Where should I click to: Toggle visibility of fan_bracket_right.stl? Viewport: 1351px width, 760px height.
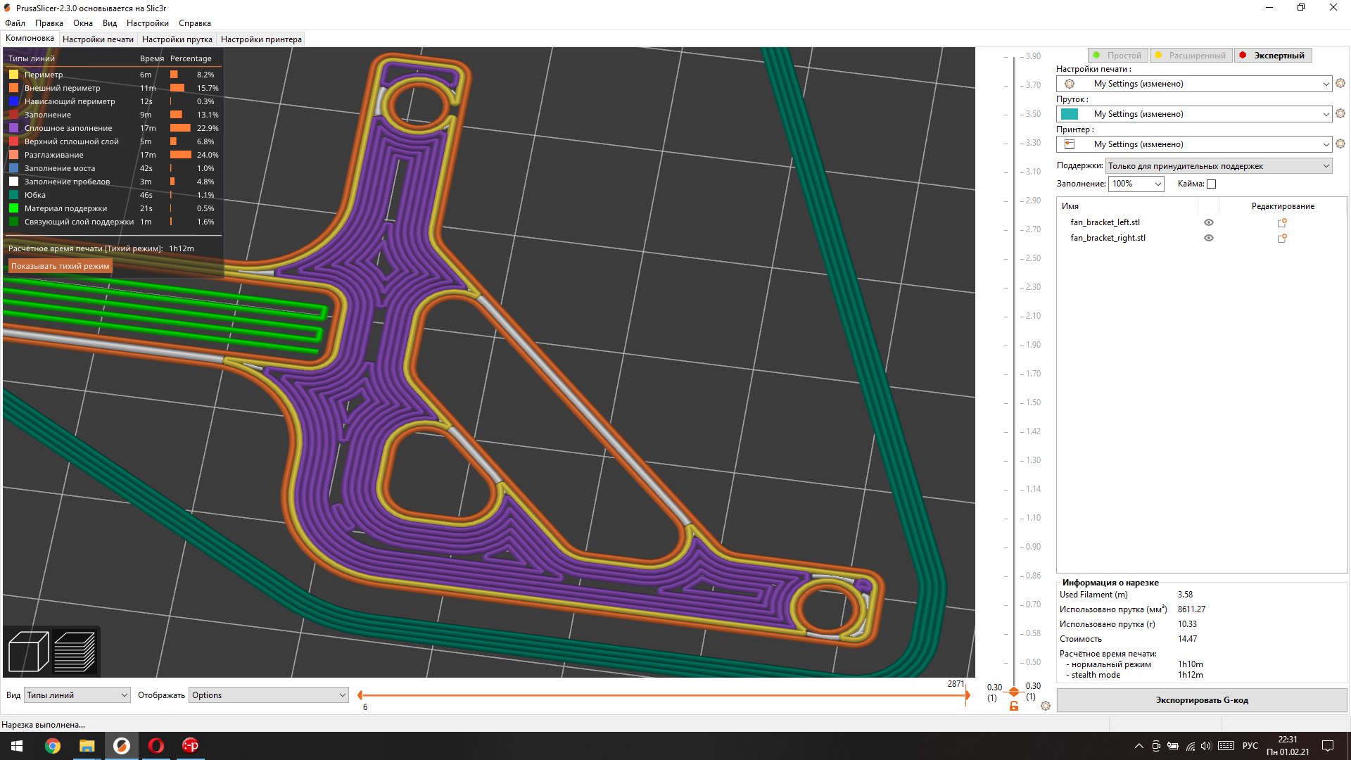[1209, 238]
